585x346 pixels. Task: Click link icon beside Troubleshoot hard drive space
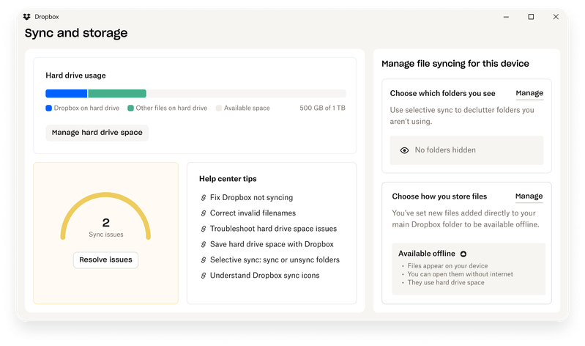[x=204, y=229]
